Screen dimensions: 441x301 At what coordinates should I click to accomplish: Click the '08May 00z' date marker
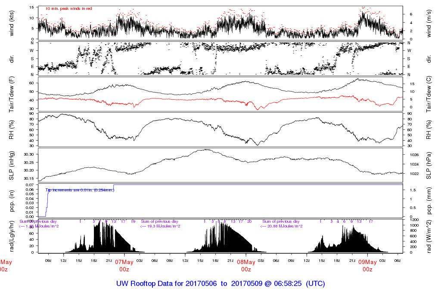coord(246,266)
